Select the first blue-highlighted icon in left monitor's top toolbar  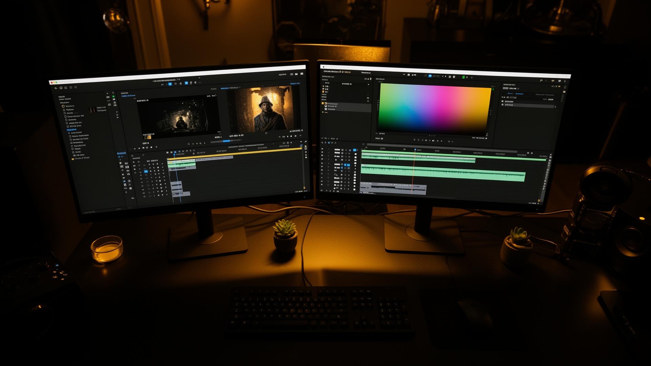170,84
